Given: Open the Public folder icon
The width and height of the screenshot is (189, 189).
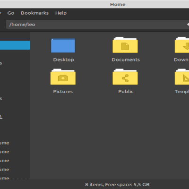Looking at the screenshot, I should 125,77.
